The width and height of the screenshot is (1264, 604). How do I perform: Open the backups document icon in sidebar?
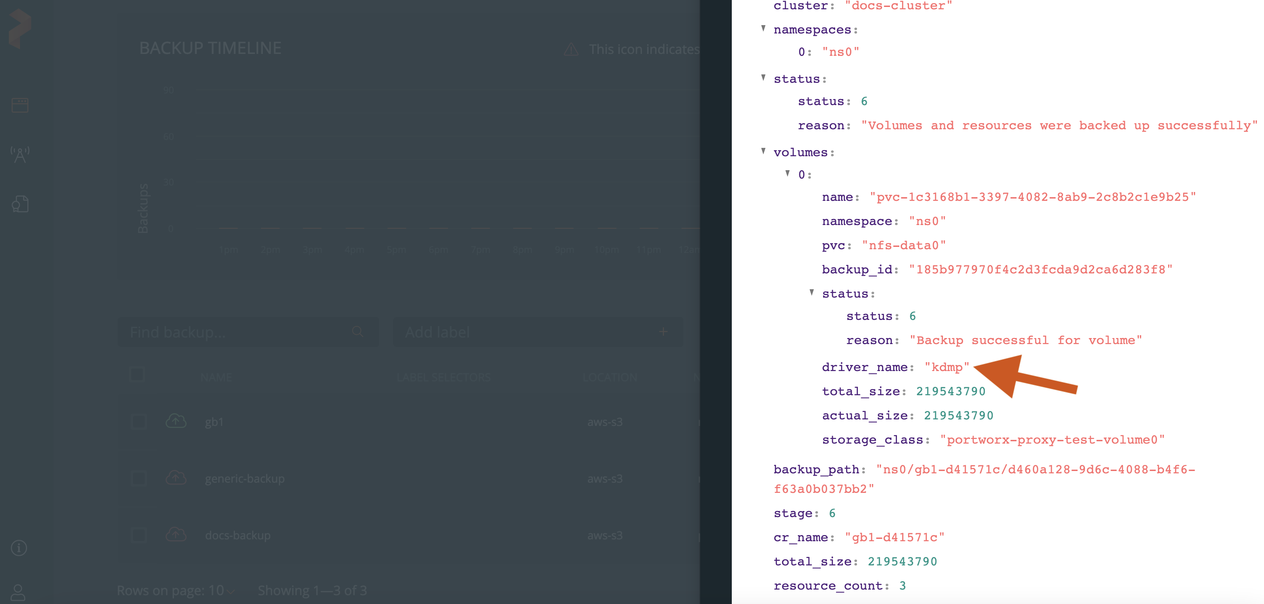20,204
